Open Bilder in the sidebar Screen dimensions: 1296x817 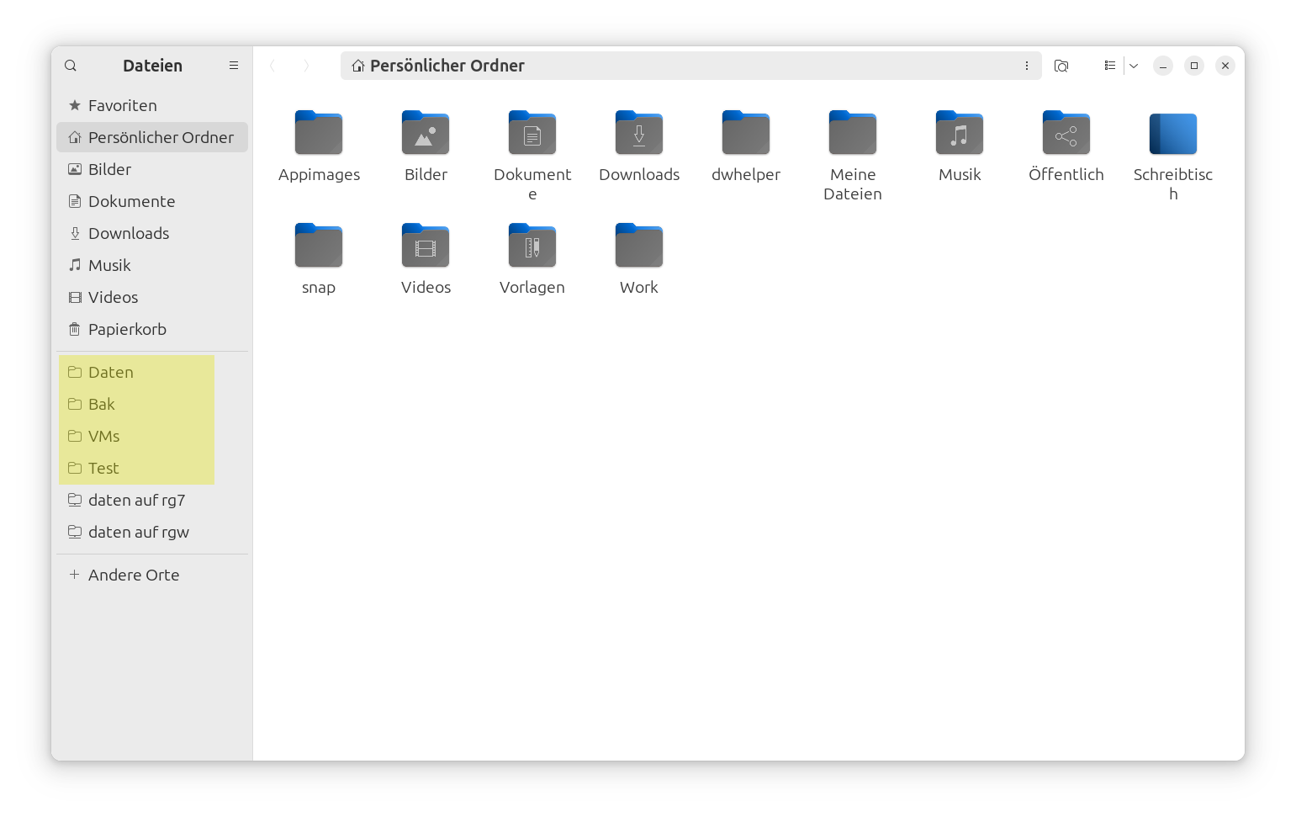(152, 169)
